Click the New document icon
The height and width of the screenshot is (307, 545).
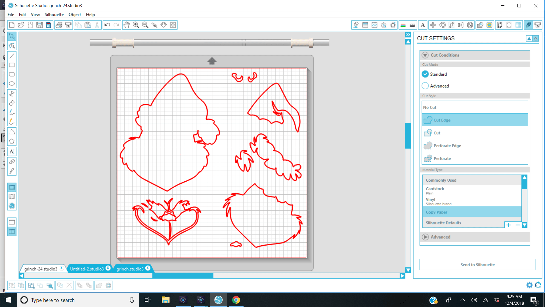pos(12,25)
